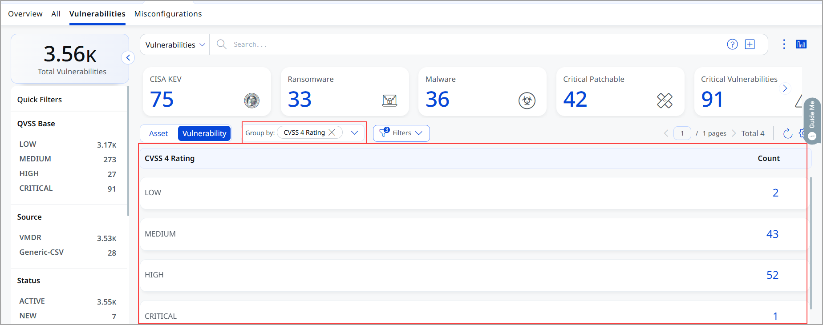This screenshot has width=823, height=325.
Task: Click the CVSS 4 Rating column header
Action: (170, 158)
